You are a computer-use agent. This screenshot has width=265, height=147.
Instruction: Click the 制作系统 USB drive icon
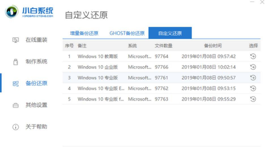click(x=16, y=62)
